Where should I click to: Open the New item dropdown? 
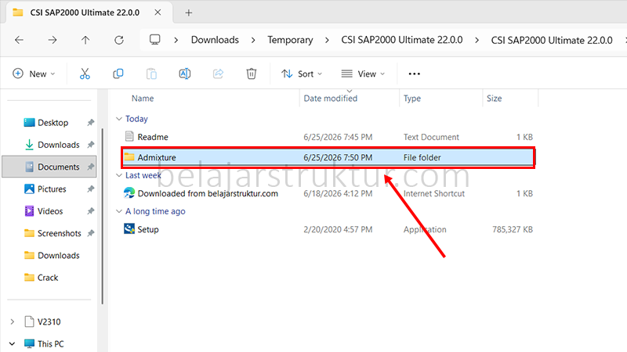[34, 74]
